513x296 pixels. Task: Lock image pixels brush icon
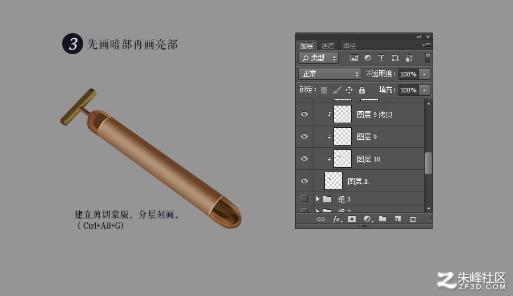pyautogui.click(x=336, y=90)
